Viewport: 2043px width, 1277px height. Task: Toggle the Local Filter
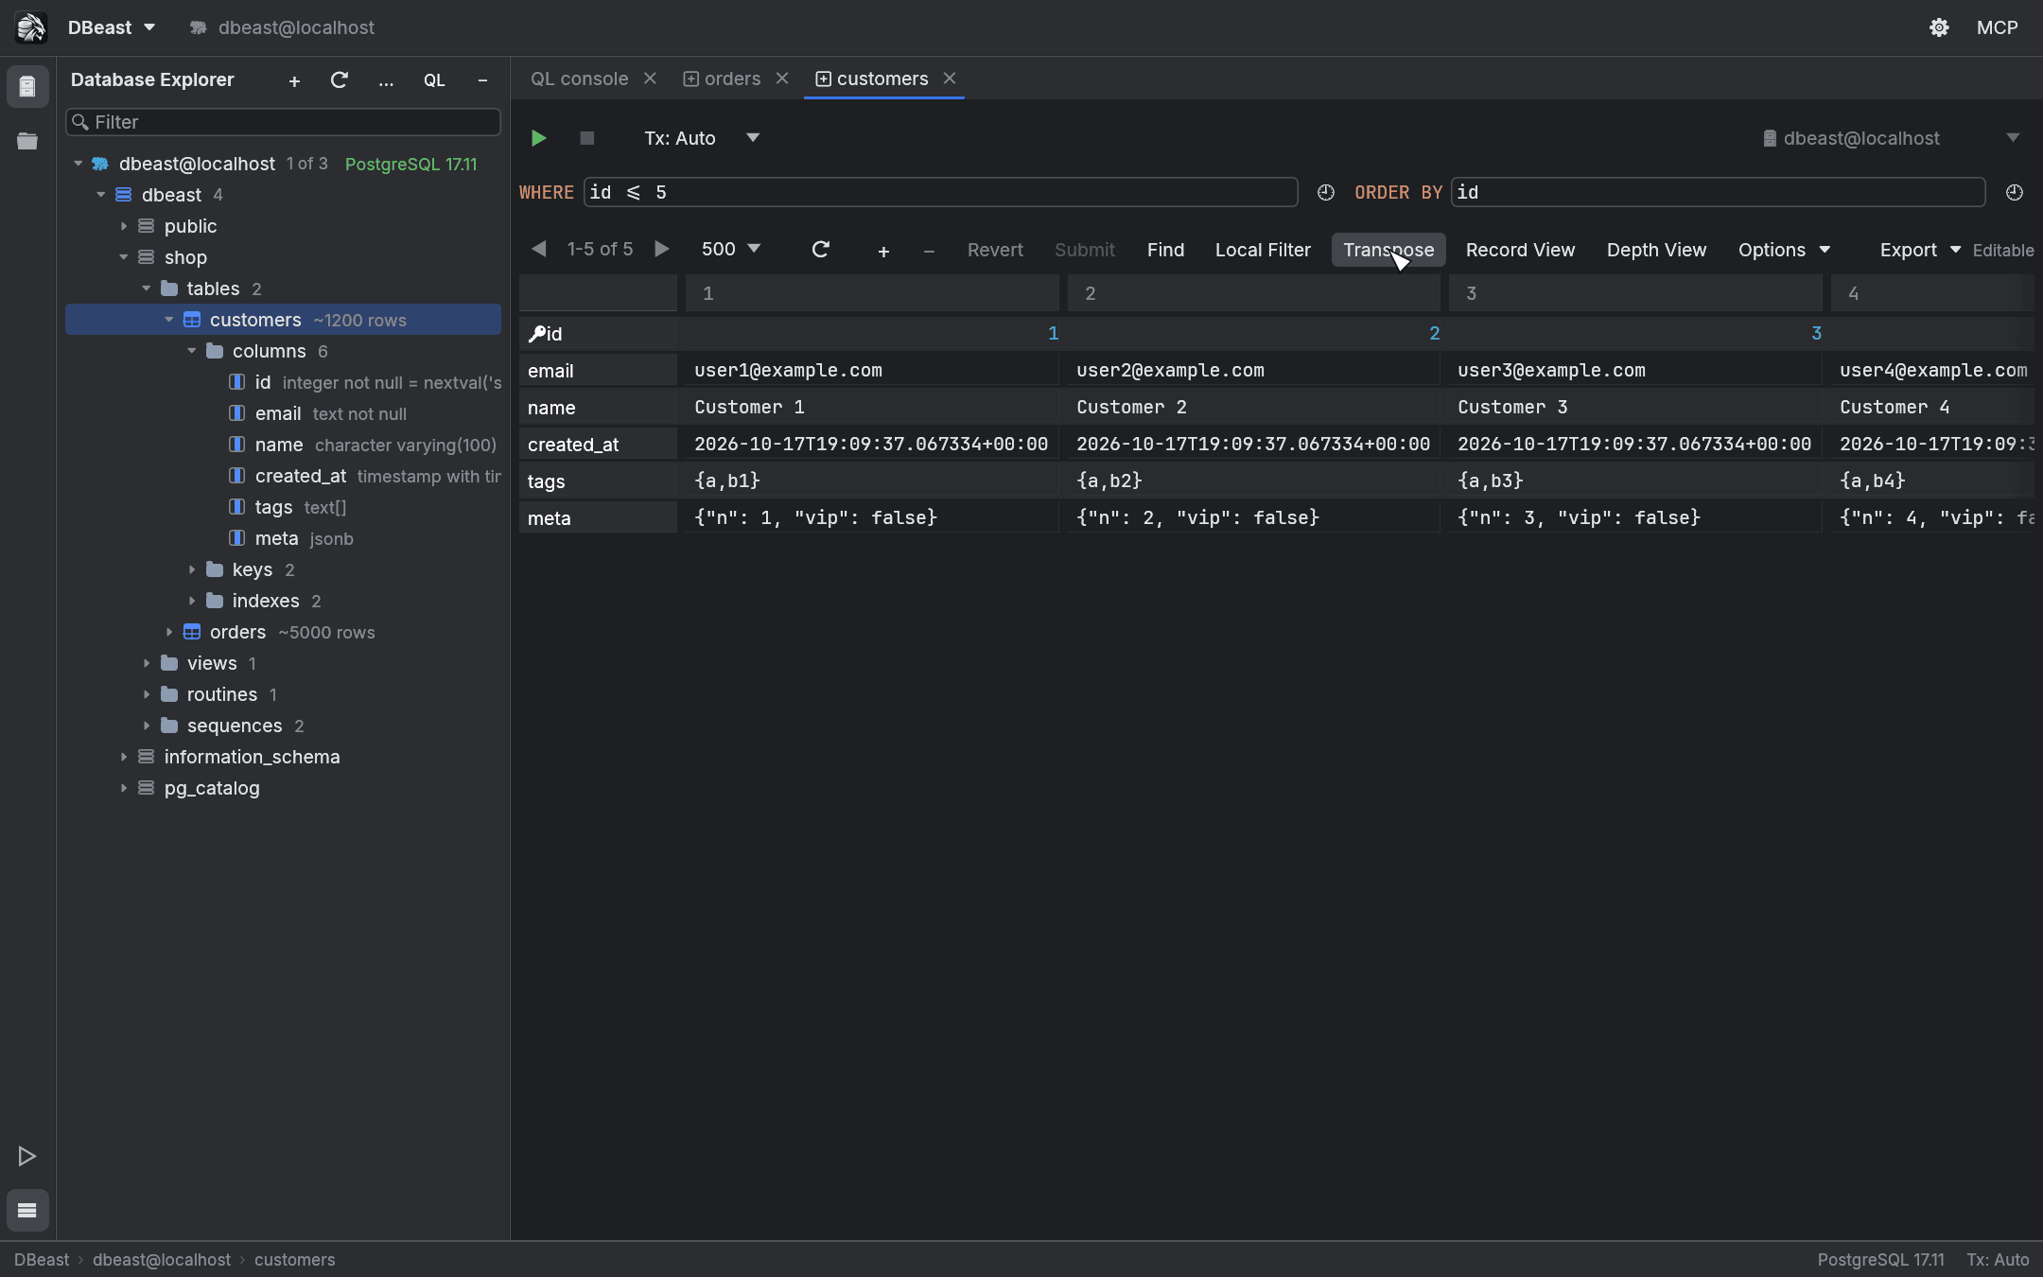[1263, 250]
